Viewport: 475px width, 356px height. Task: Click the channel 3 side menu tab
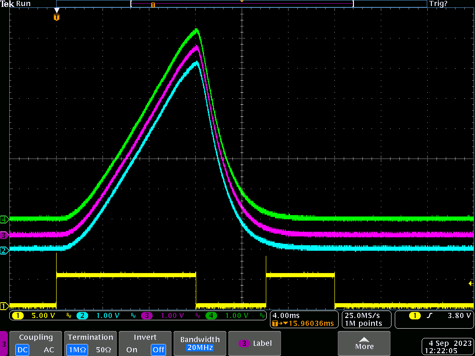tap(4, 344)
